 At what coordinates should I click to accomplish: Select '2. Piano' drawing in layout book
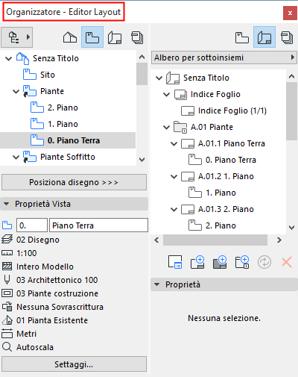[212, 225]
